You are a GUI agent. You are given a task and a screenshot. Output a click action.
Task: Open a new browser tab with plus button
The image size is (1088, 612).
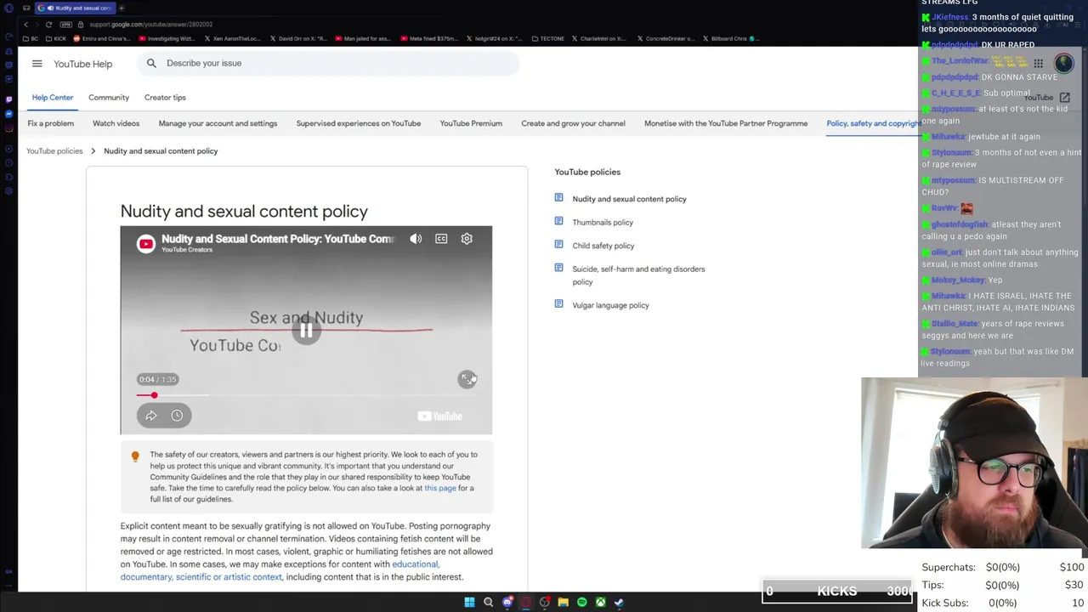coord(122,8)
